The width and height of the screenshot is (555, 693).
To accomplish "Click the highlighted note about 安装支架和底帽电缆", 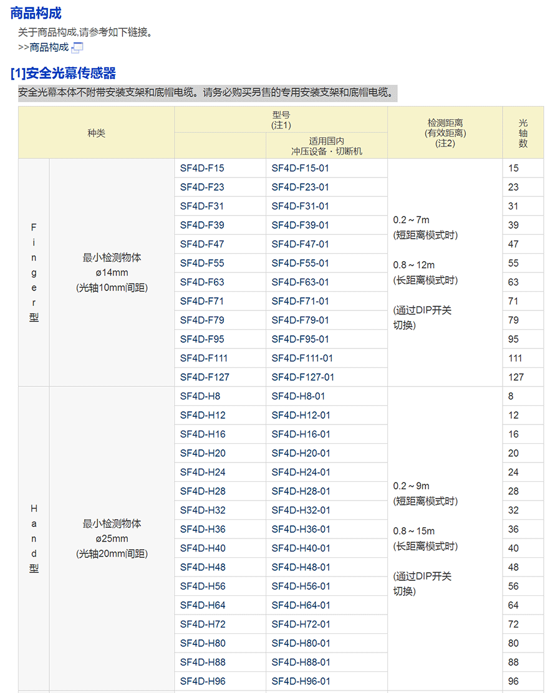I will click(207, 93).
